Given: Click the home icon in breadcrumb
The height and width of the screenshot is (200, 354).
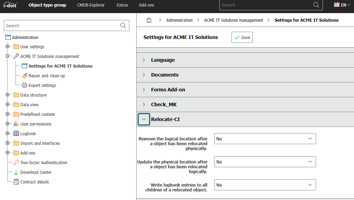Looking at the screenshot, I should pos(149,20).
